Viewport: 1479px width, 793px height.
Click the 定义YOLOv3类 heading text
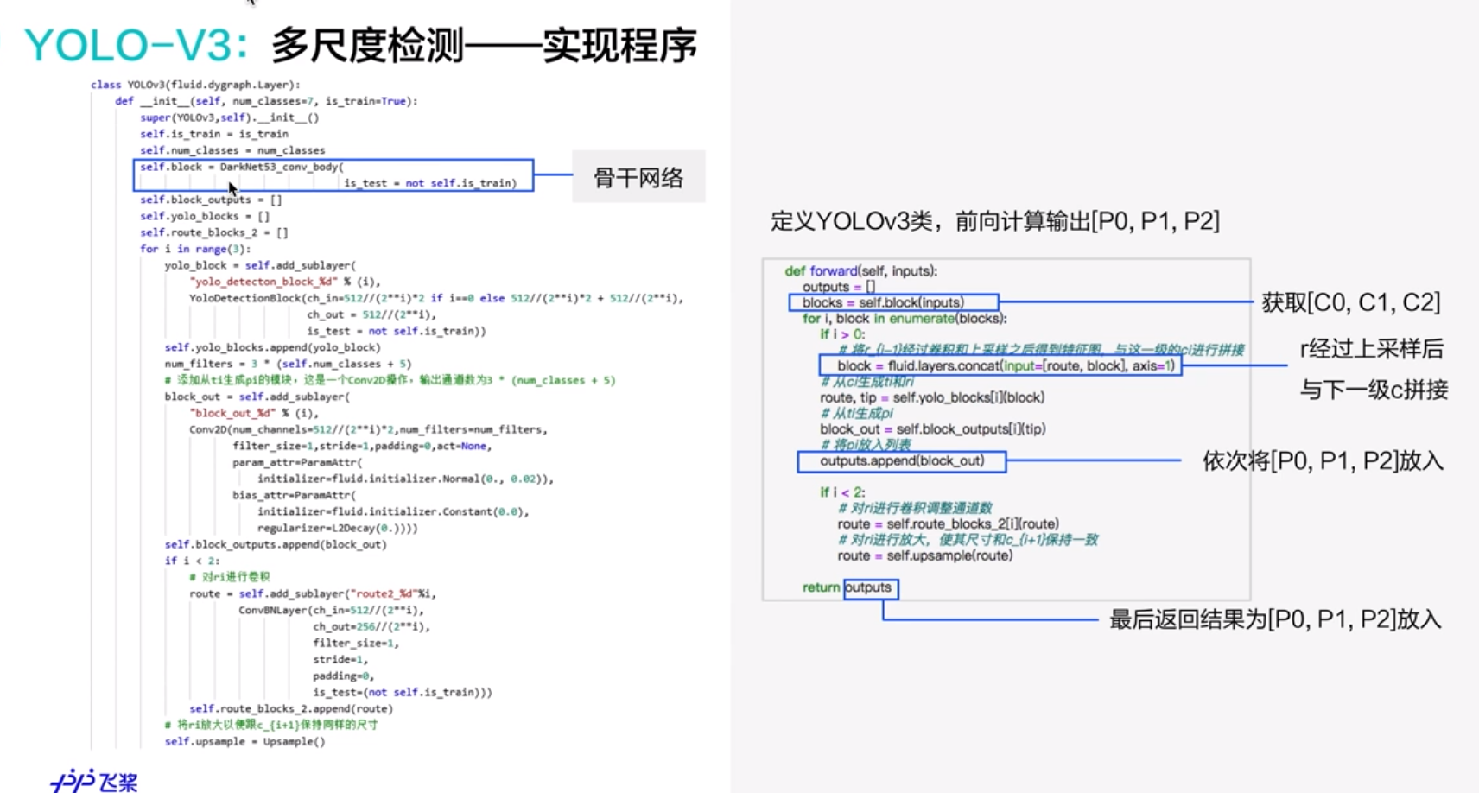point(993,220)
